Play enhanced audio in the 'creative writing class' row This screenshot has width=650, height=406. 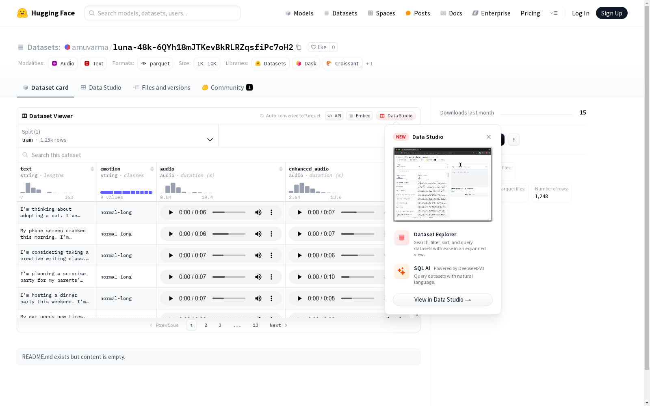pyautogui.click(x=299, y=255)
